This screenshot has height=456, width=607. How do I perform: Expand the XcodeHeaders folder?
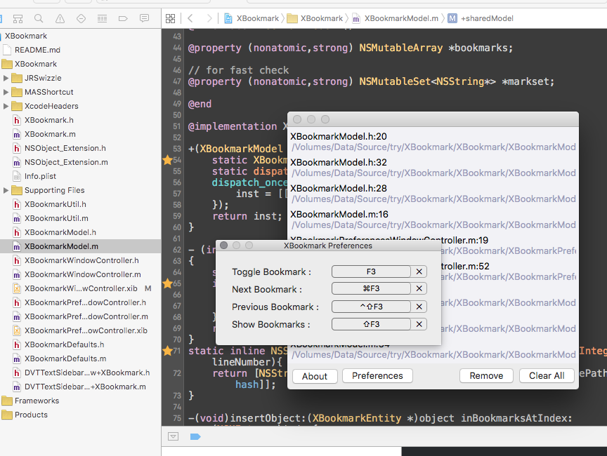(x=7, y=106)
